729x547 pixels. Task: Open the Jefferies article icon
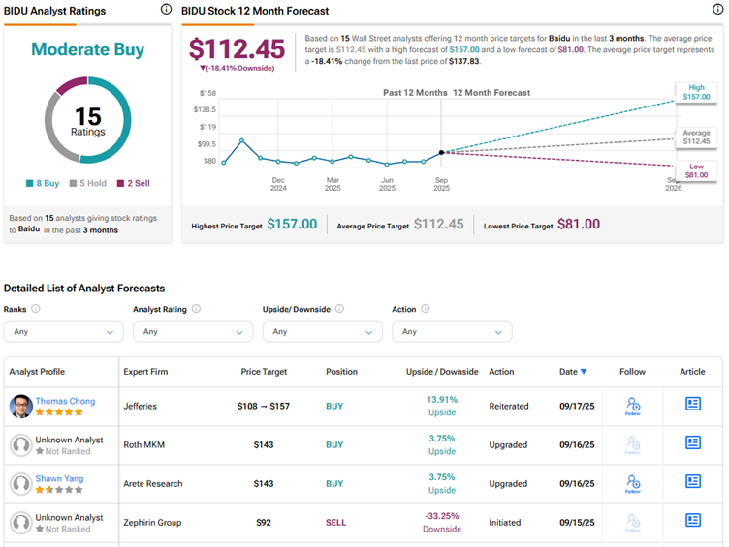[693, 404]
